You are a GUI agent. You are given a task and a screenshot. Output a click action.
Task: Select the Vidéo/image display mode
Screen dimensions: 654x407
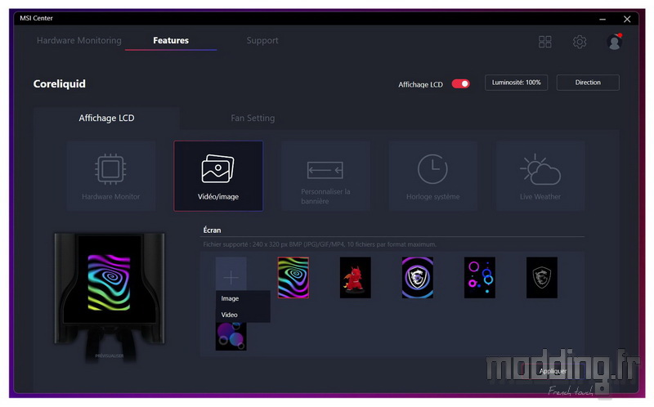click(x=218, y=176)
